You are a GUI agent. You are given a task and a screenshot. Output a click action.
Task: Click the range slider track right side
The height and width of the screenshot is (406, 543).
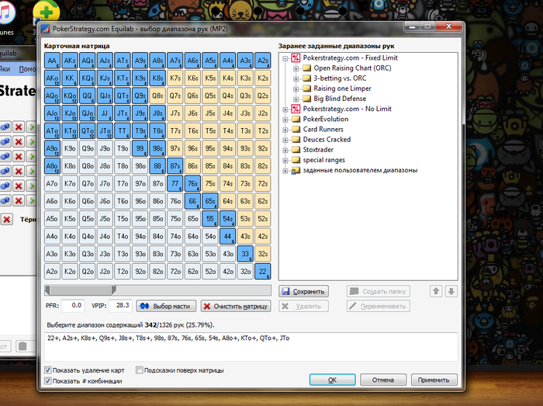click(193, 290)
